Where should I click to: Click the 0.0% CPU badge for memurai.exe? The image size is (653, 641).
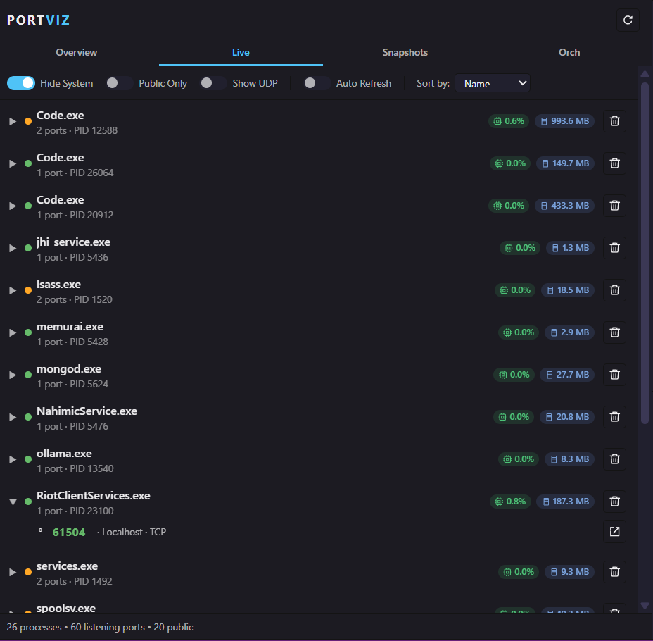click(x=519, y=332)
